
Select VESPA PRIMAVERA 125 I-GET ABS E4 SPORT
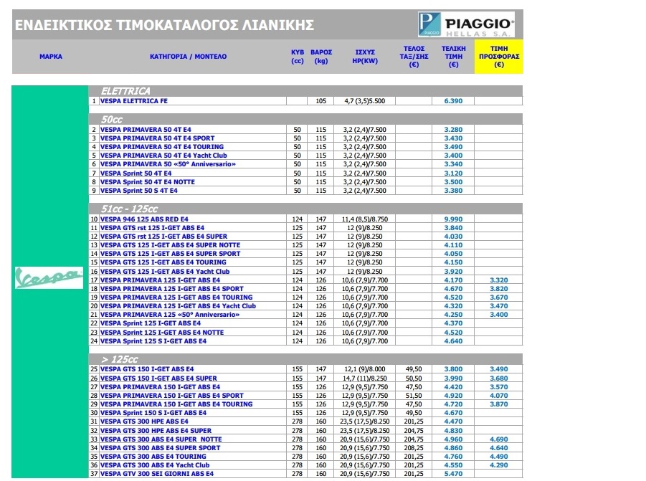tap(172, 289)
